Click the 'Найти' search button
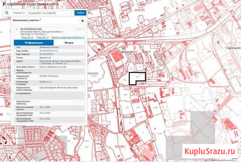The image size is (241, 162). (x=80, y=13)
